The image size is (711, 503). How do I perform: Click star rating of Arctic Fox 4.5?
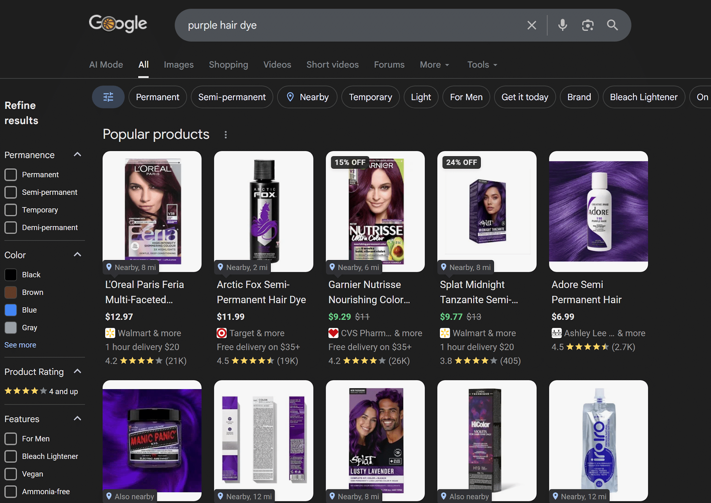tap(253, 361)
